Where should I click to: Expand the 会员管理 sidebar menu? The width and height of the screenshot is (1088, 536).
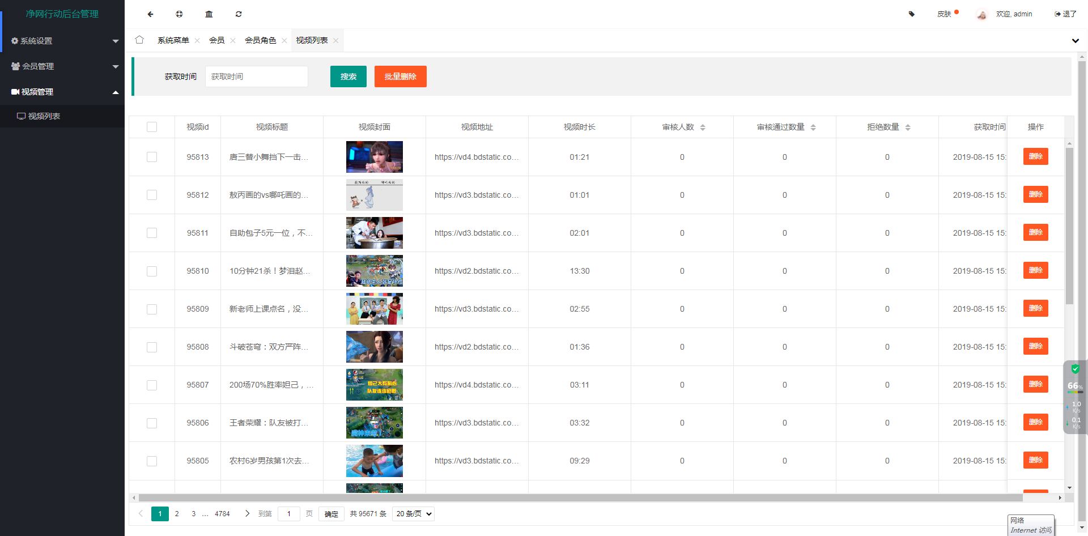tap(62, 66)
